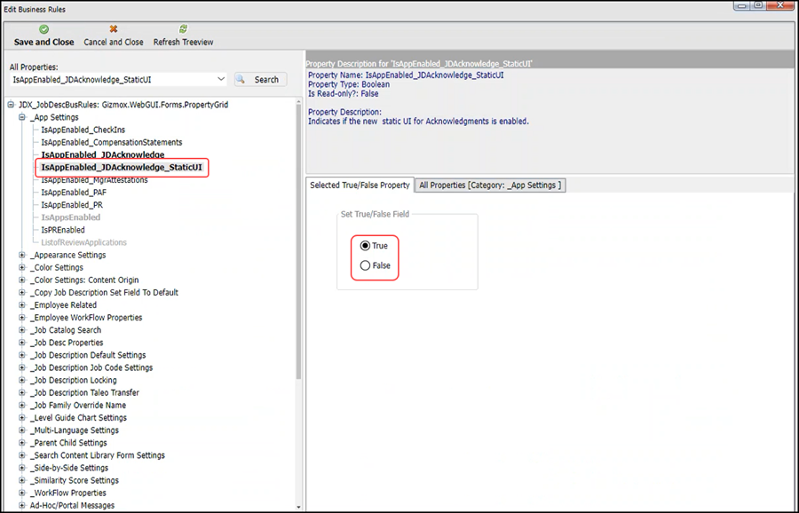Expand the _Job Description Locking node
The width and height of the screenshot is (799, 513).
(x=22, y=381)
